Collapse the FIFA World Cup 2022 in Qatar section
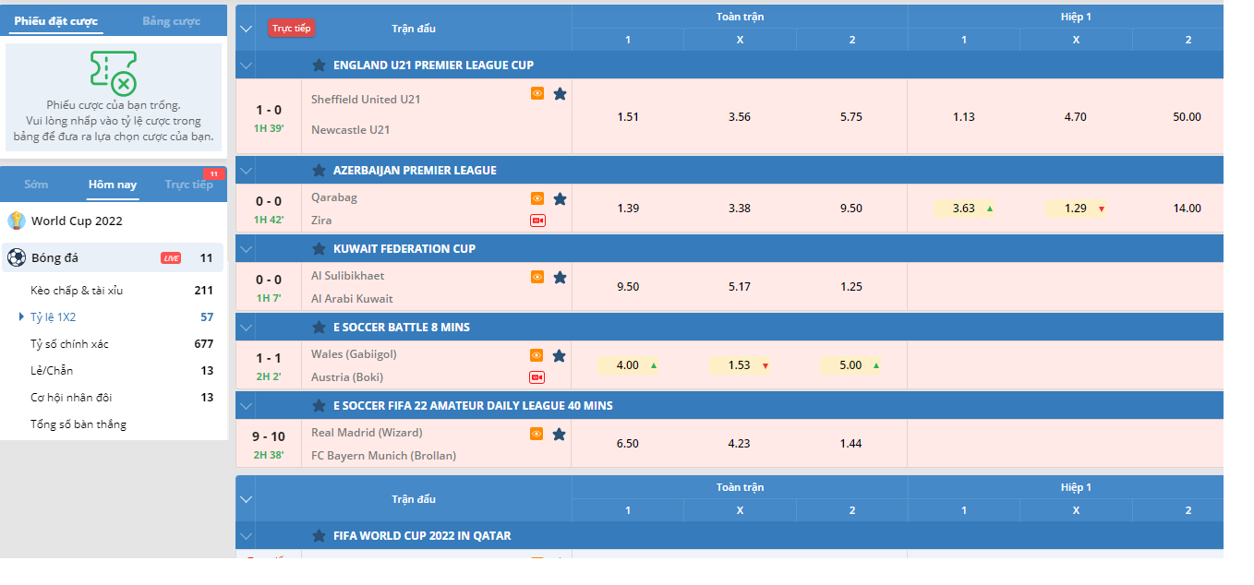This screenshot has width=1254, height=585. coord(246,536)
